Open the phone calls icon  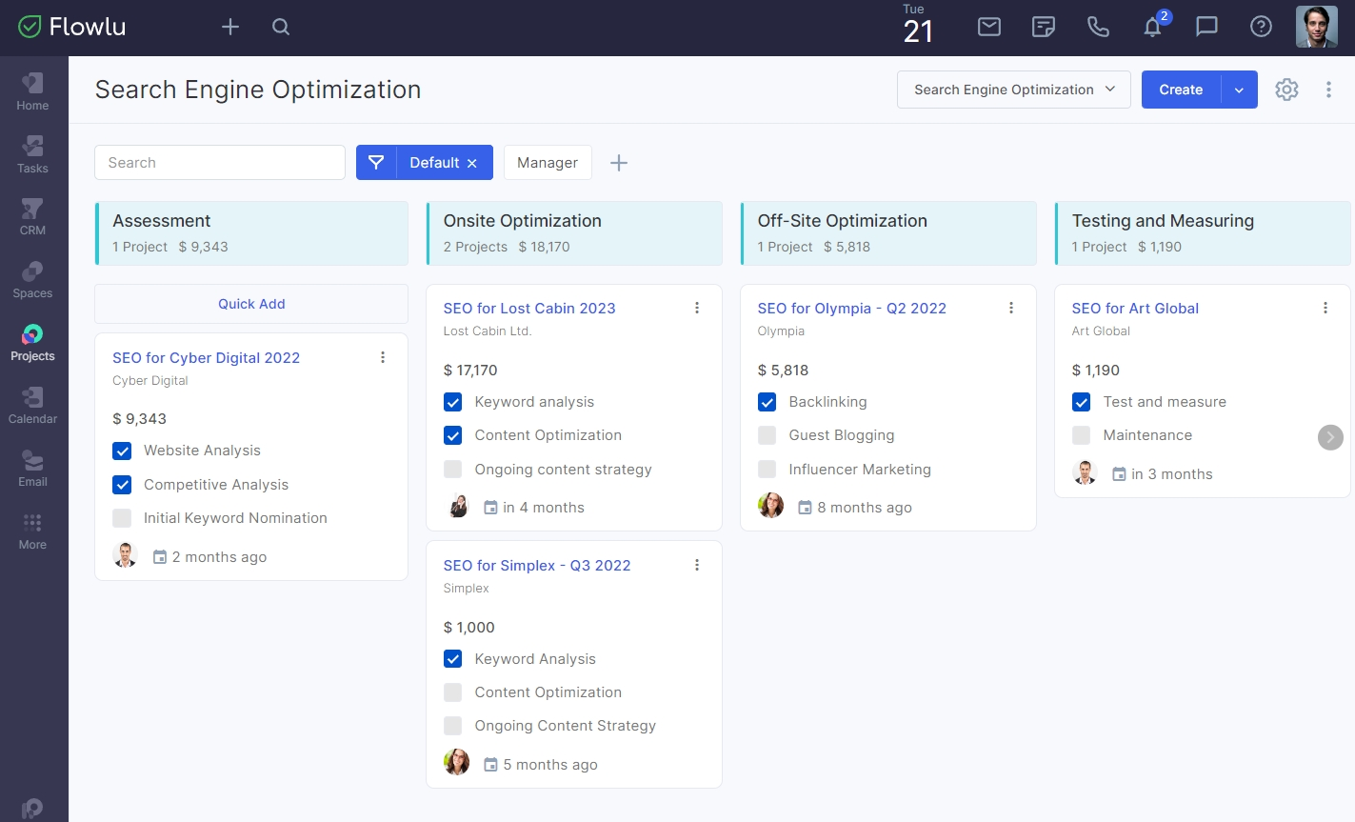(1098, 27)
